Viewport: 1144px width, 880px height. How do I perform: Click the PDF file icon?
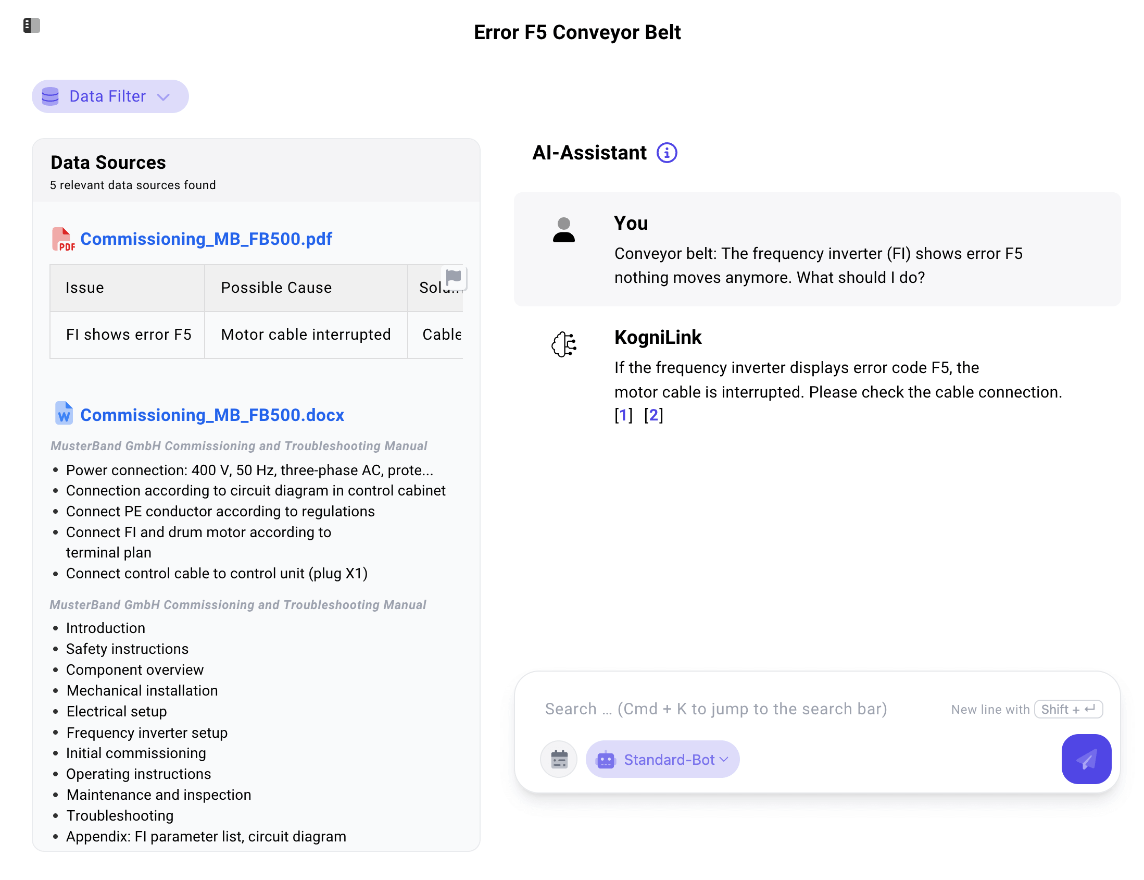tap(63, 239)
